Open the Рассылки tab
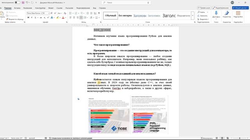The image size is (250, 140). click(x=70, y=8)
